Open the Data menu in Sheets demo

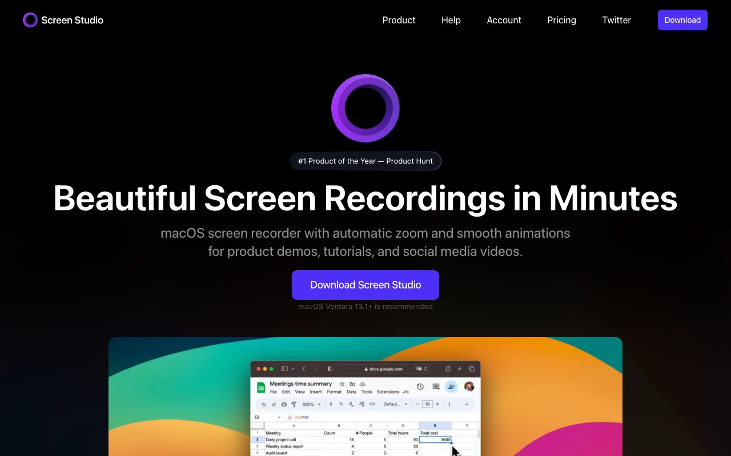(x=352, y=392)
